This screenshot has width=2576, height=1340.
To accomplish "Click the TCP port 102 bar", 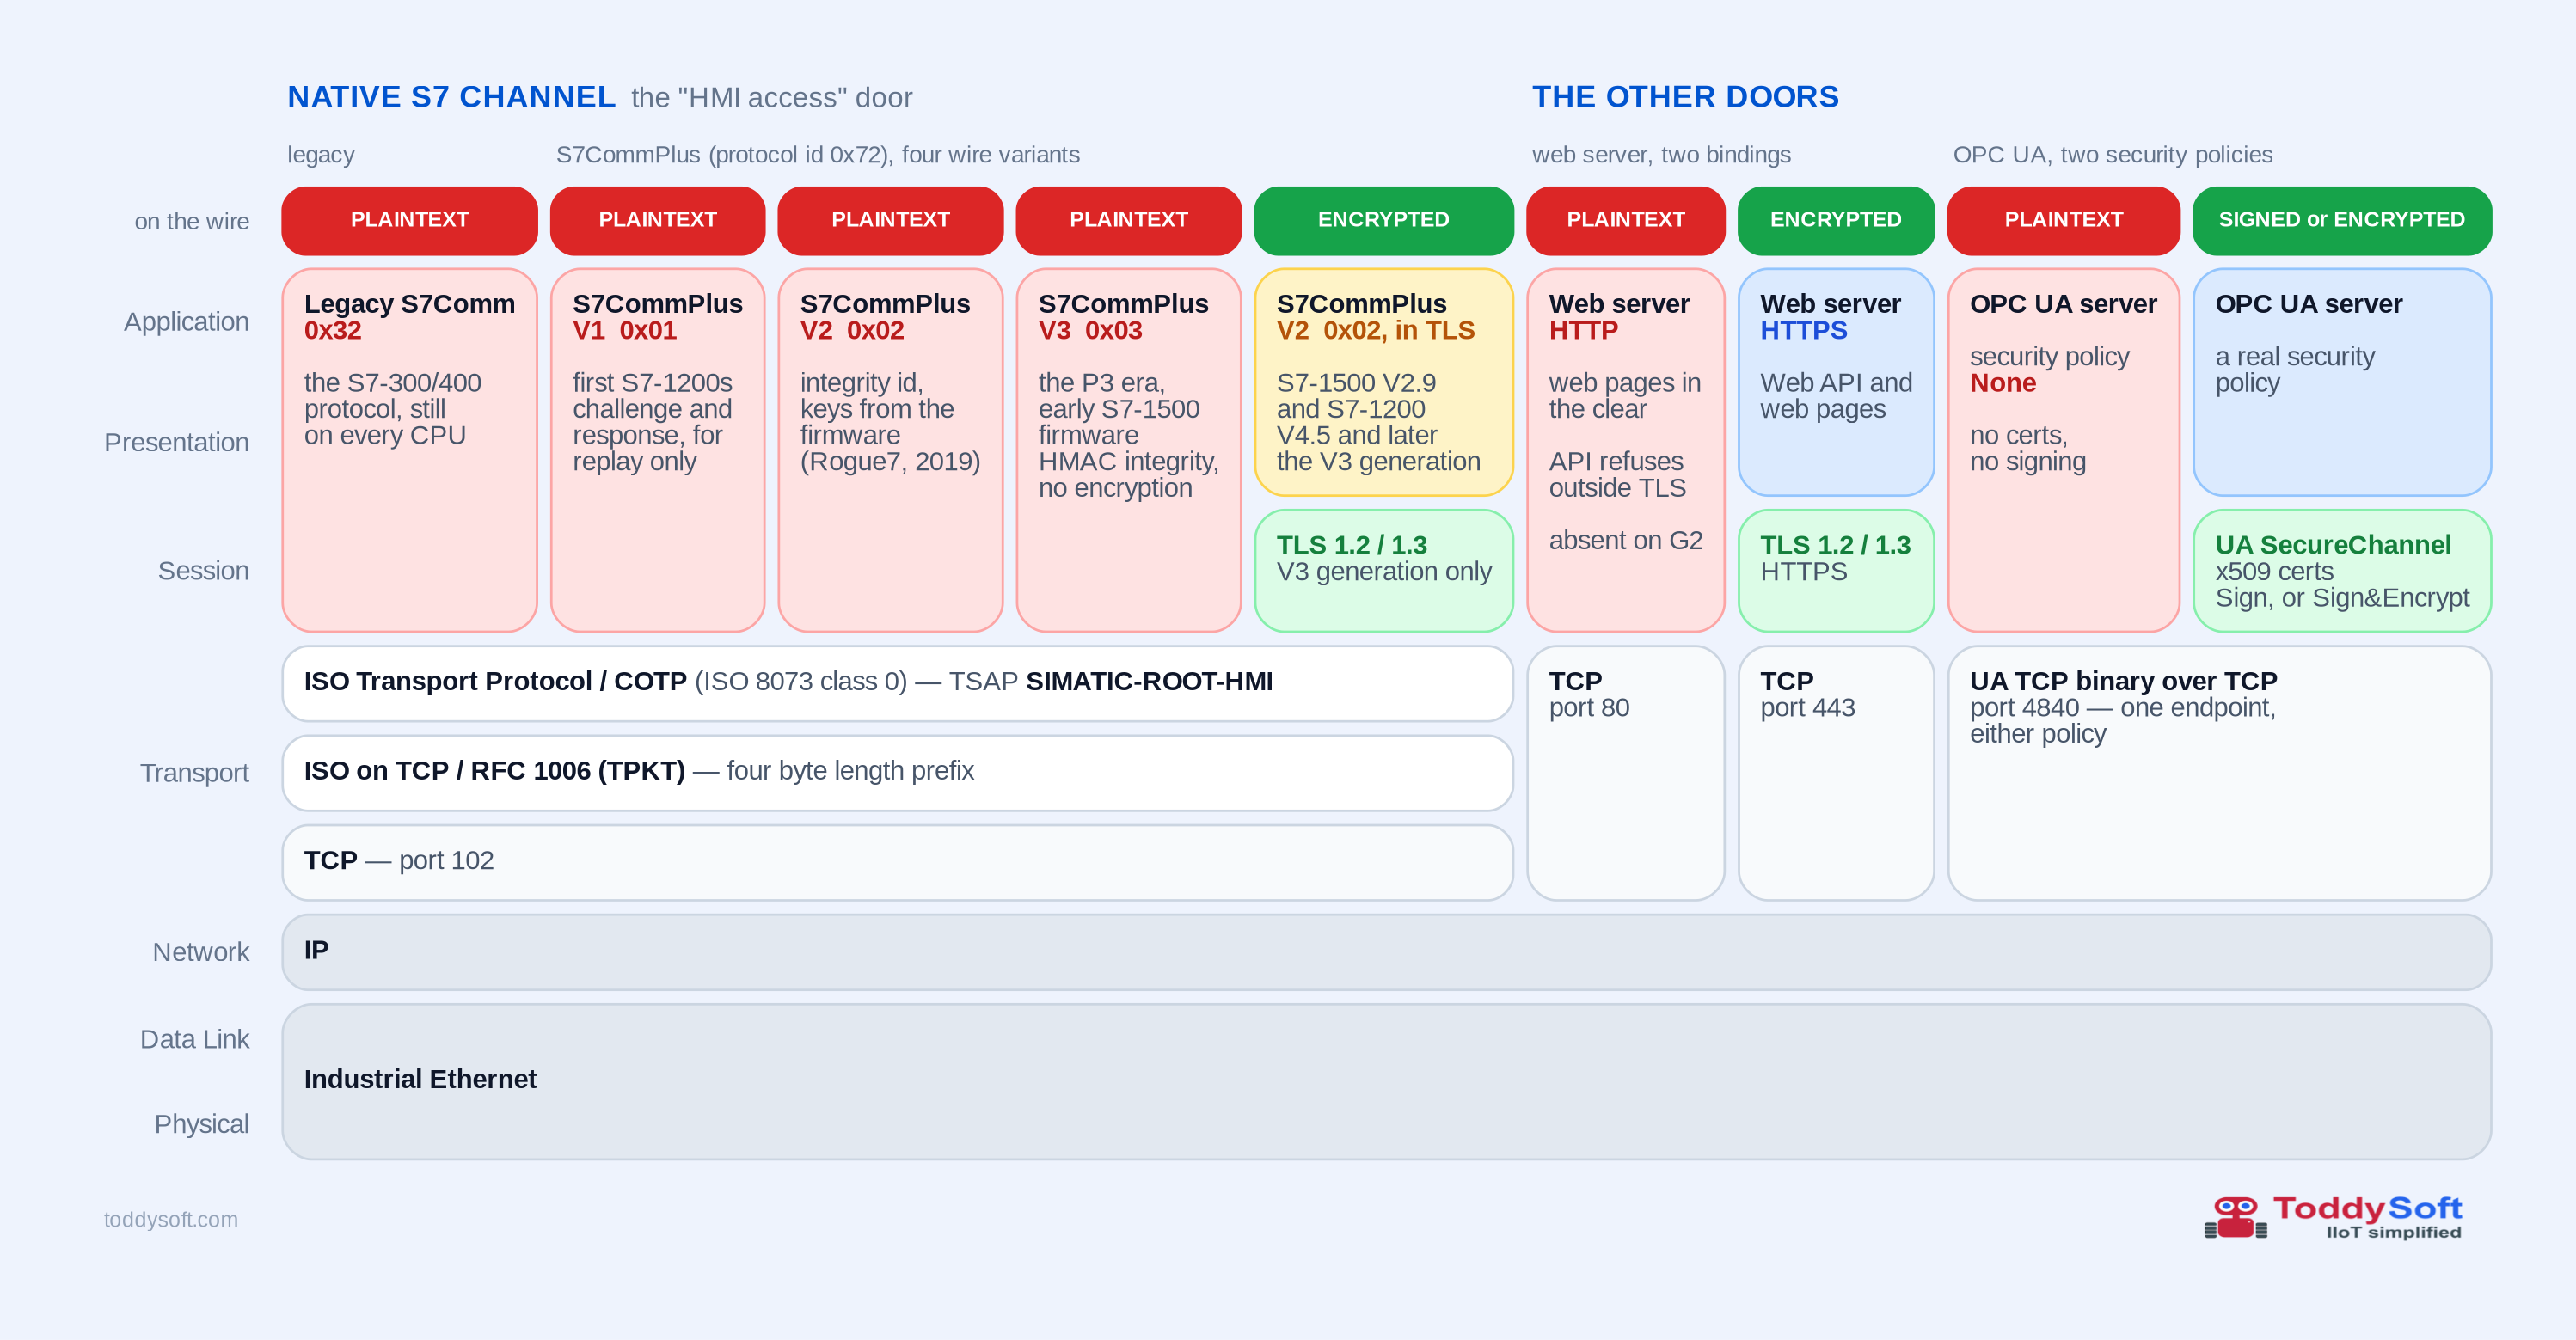I will (x=897, y=862).
